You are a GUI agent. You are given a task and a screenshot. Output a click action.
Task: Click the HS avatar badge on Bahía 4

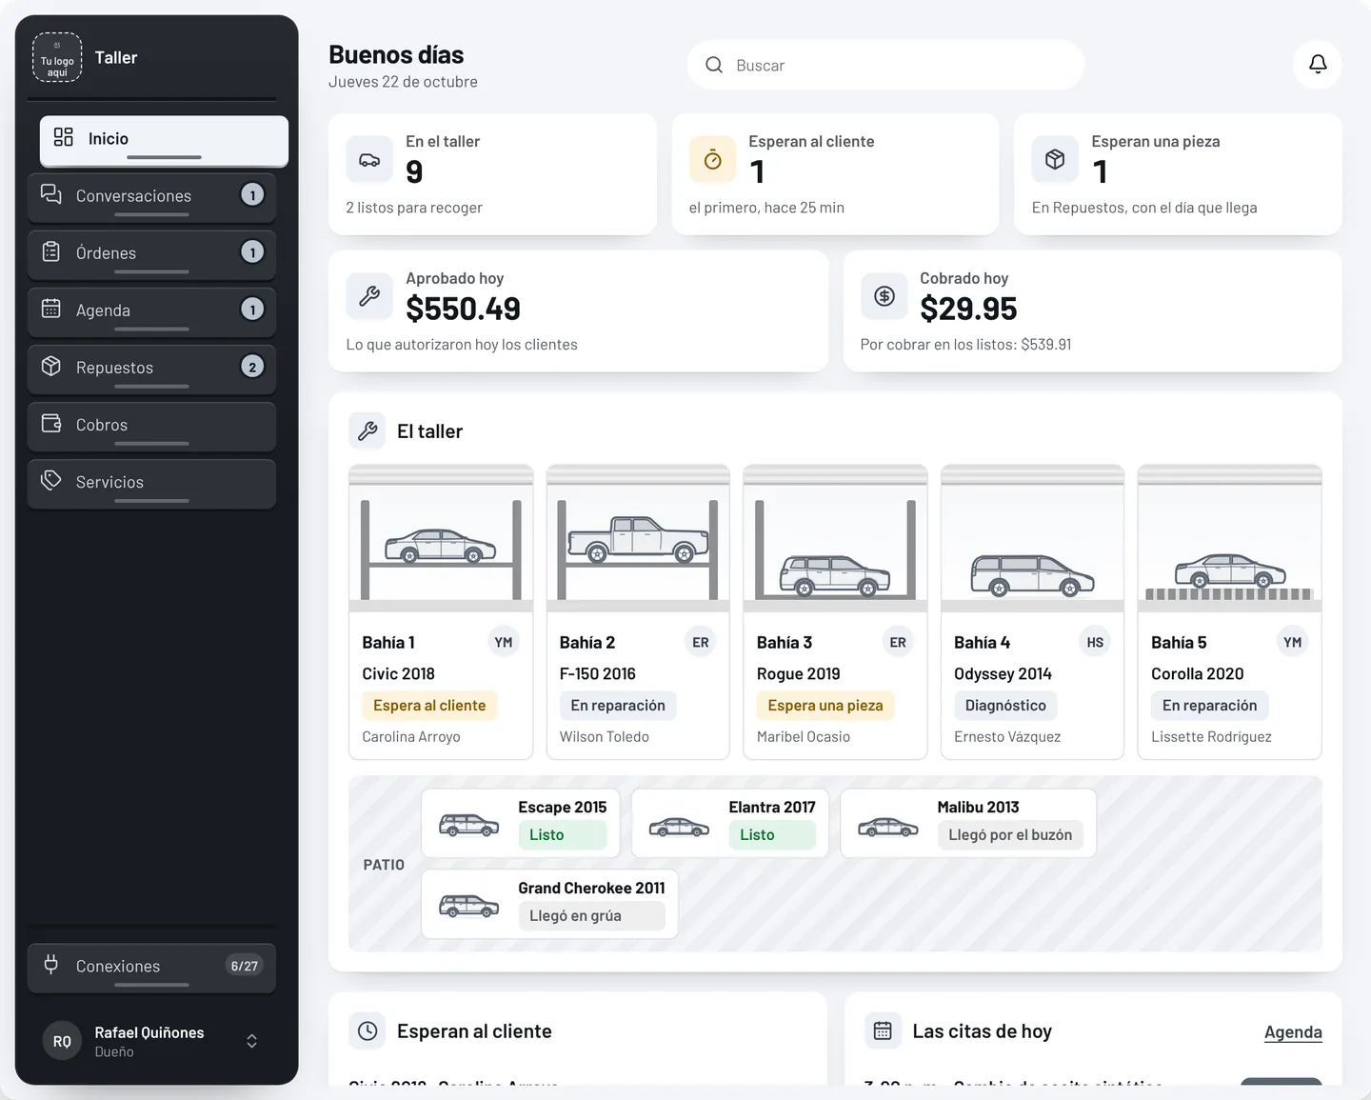click(1095, 642)
